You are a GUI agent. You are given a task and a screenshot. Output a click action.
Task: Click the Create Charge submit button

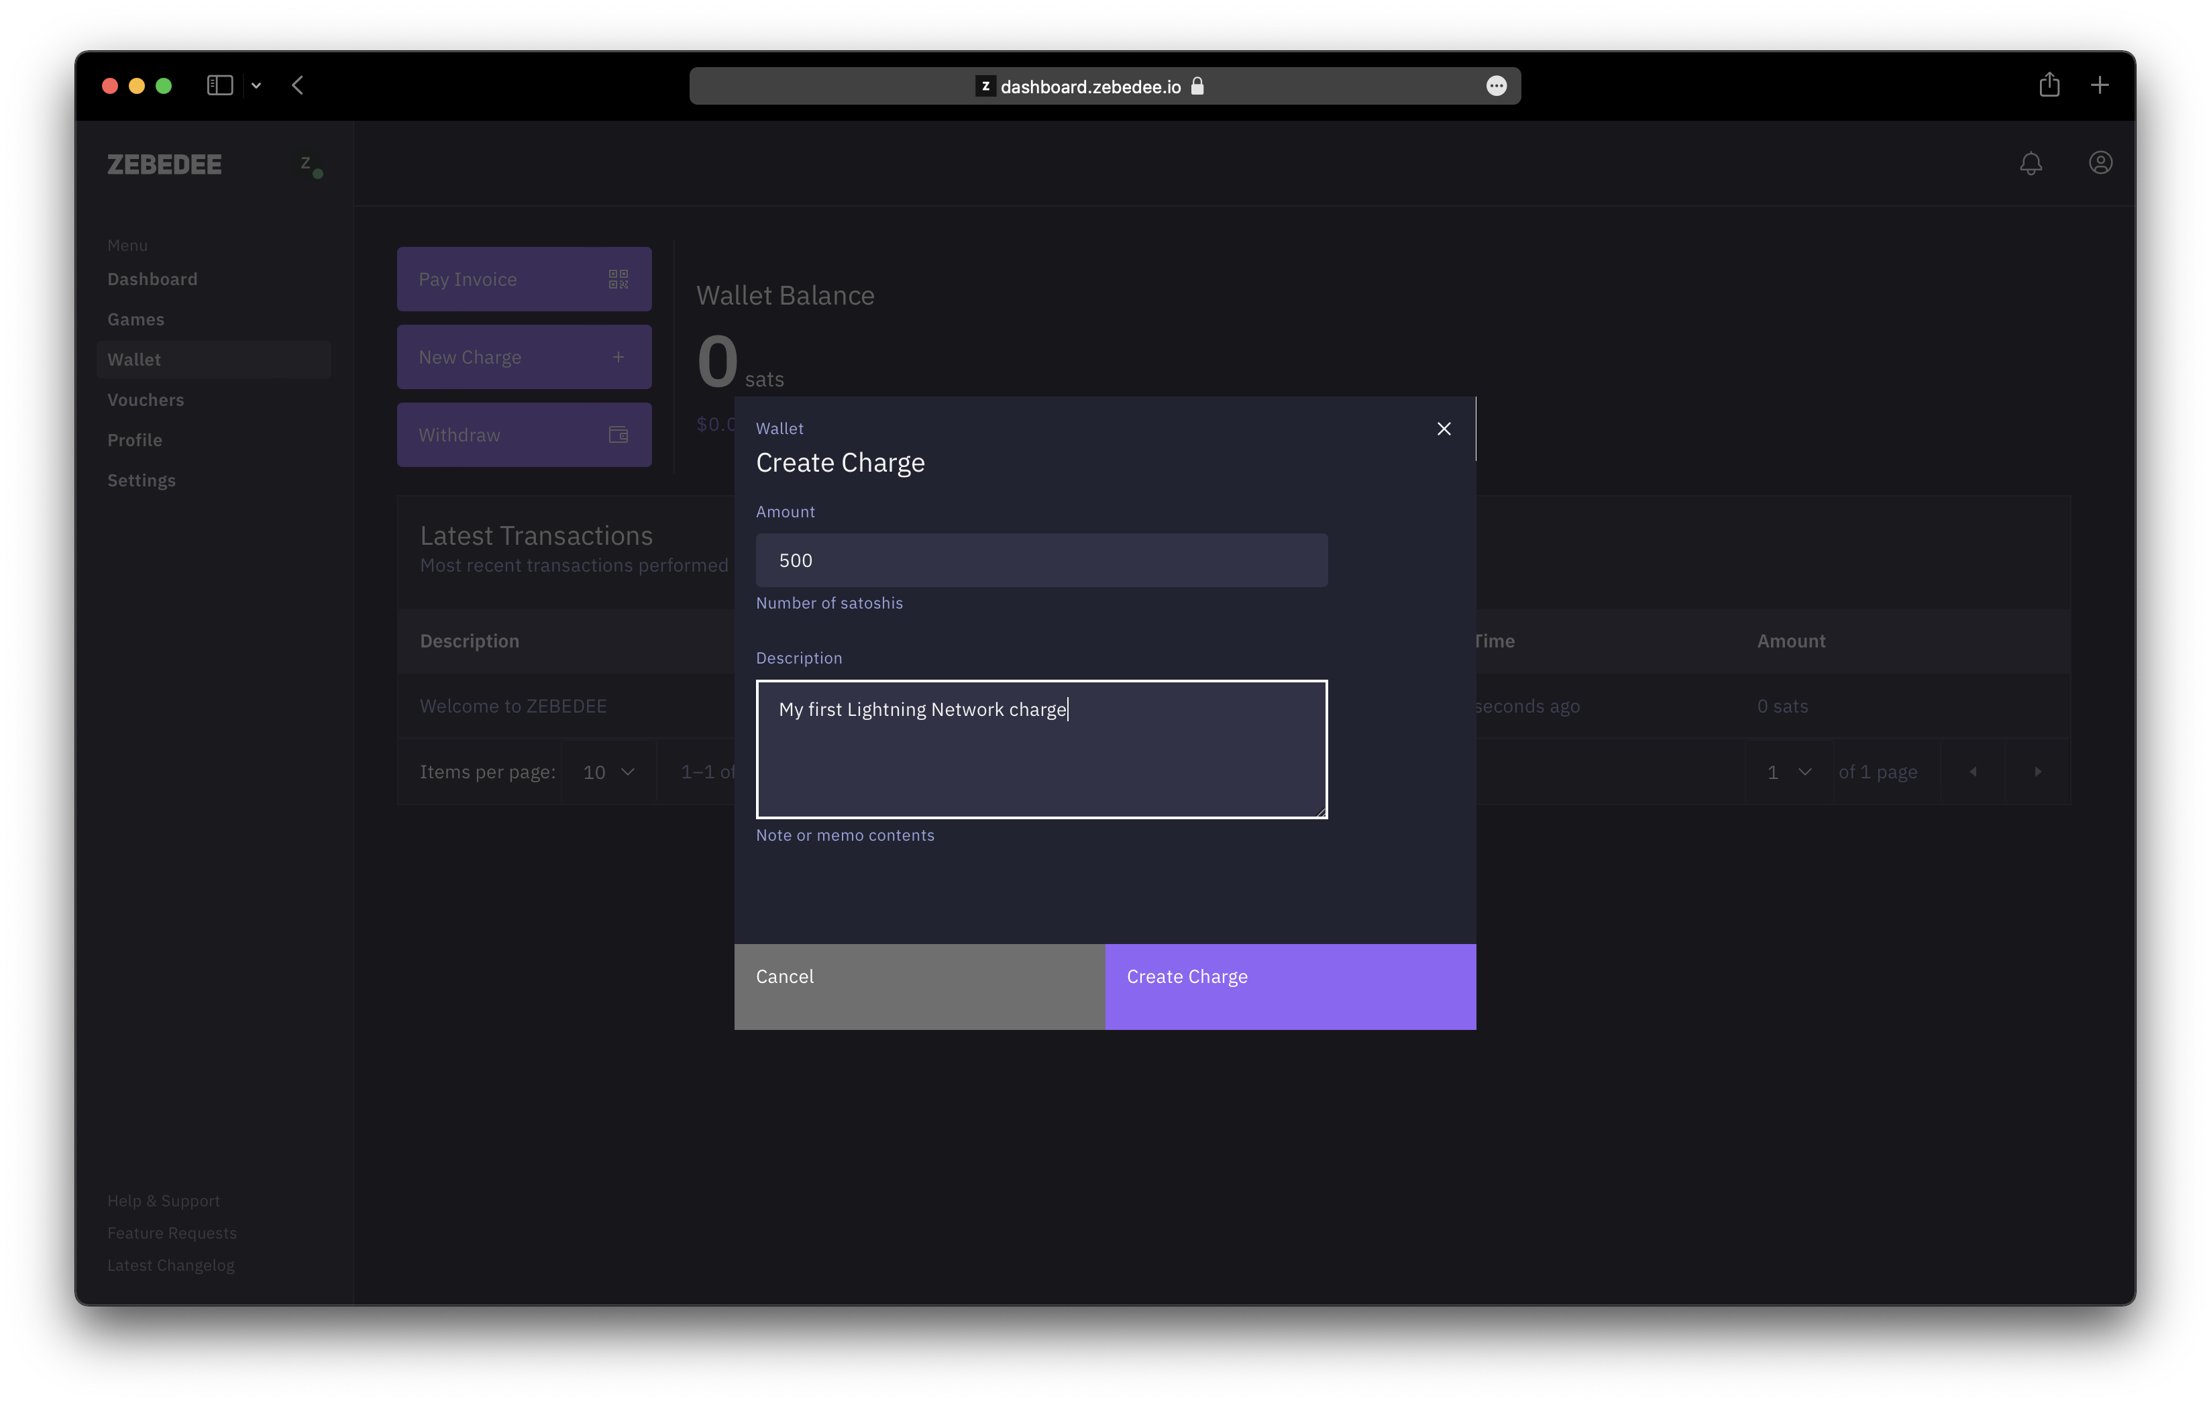pos(1290,986)
